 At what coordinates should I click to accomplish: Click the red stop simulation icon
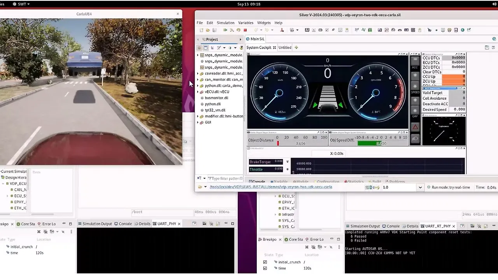pos(245,30)
